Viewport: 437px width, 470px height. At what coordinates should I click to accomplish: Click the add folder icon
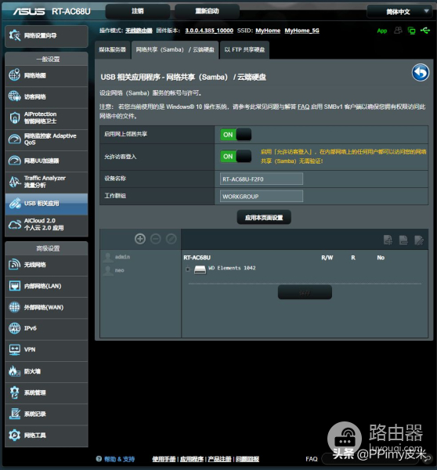pos(388,240)
